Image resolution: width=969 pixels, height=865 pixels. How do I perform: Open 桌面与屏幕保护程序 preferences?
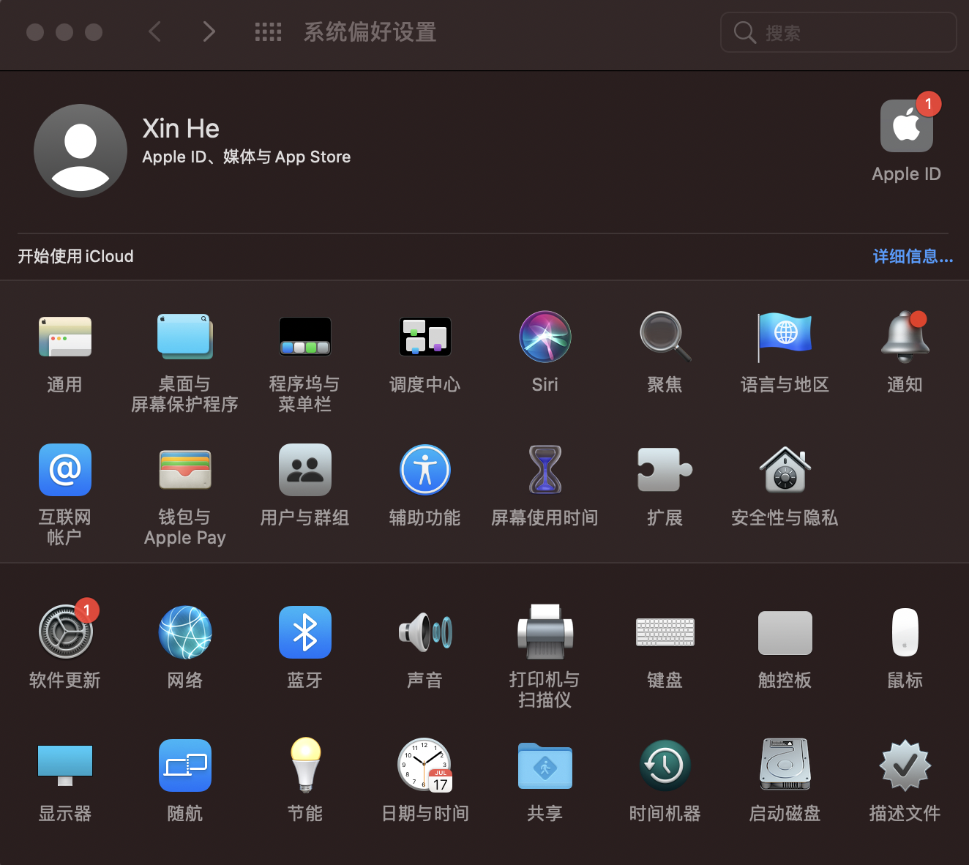click(x=185, y=337)
